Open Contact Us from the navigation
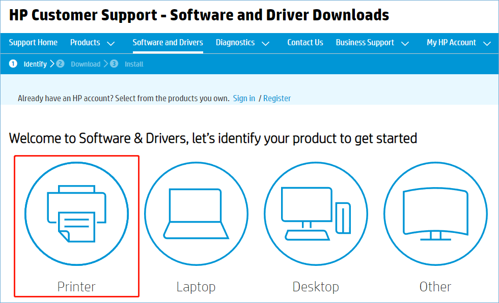499x303 pixels. click(305, 43)
